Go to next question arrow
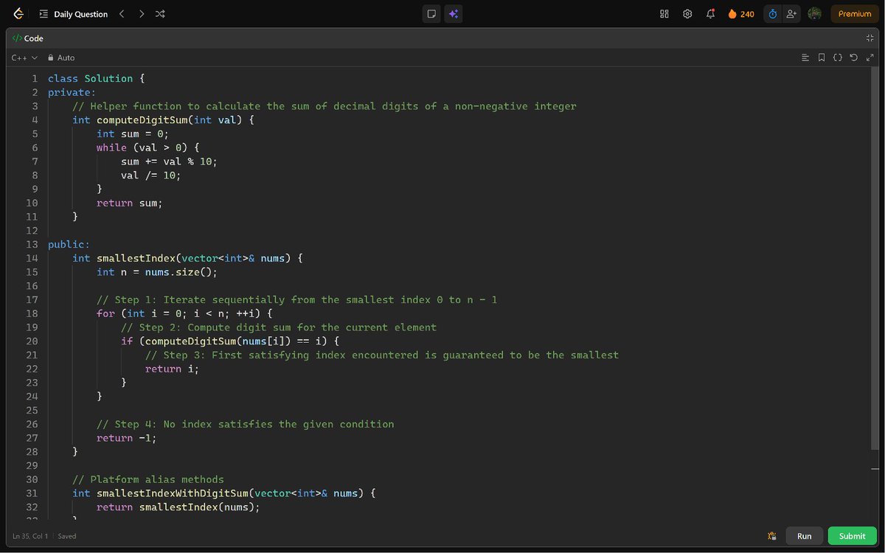885x553 pixels. (141, 14)
